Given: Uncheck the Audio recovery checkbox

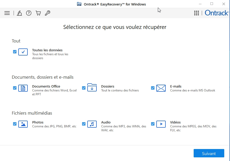Looking at the screenshot, I should coord(84,124).
